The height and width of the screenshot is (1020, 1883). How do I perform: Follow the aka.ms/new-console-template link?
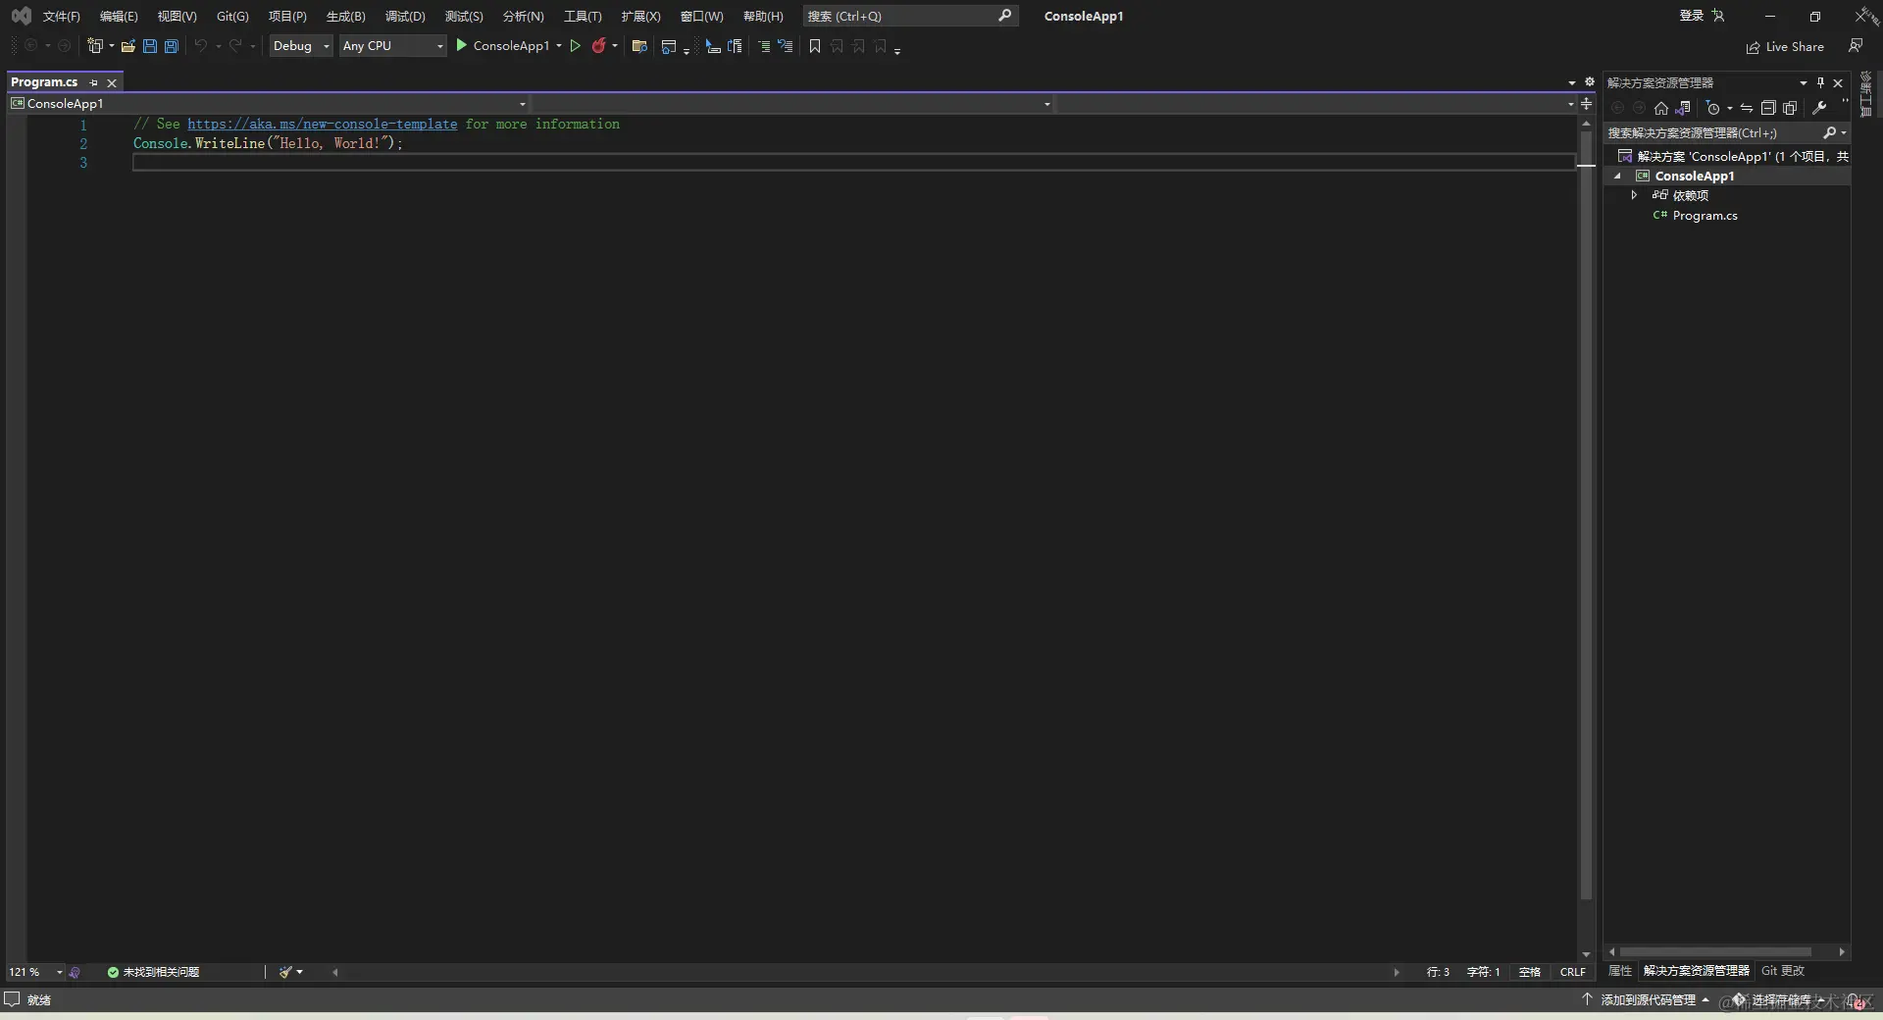323,124
